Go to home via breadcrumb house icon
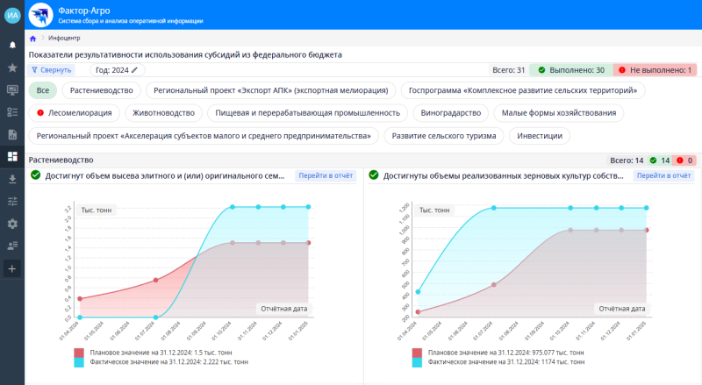This screenshot has height=385, width=702. (32, 39)
